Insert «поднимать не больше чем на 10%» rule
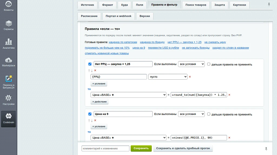The height and width of the screenshot is (155, 277). pyautogui.click(x=107, y=48)
